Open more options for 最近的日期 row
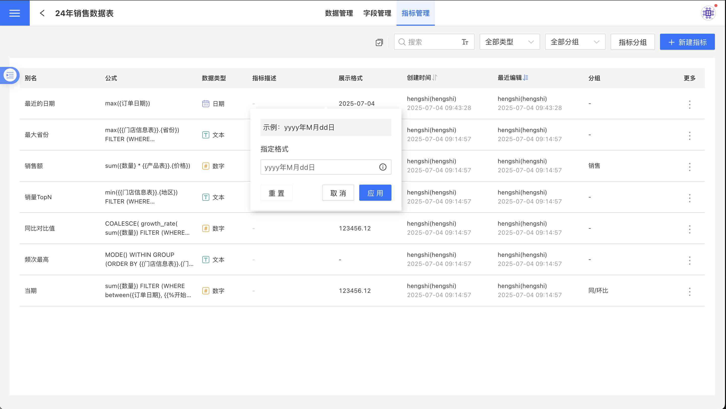 (689, 104)
